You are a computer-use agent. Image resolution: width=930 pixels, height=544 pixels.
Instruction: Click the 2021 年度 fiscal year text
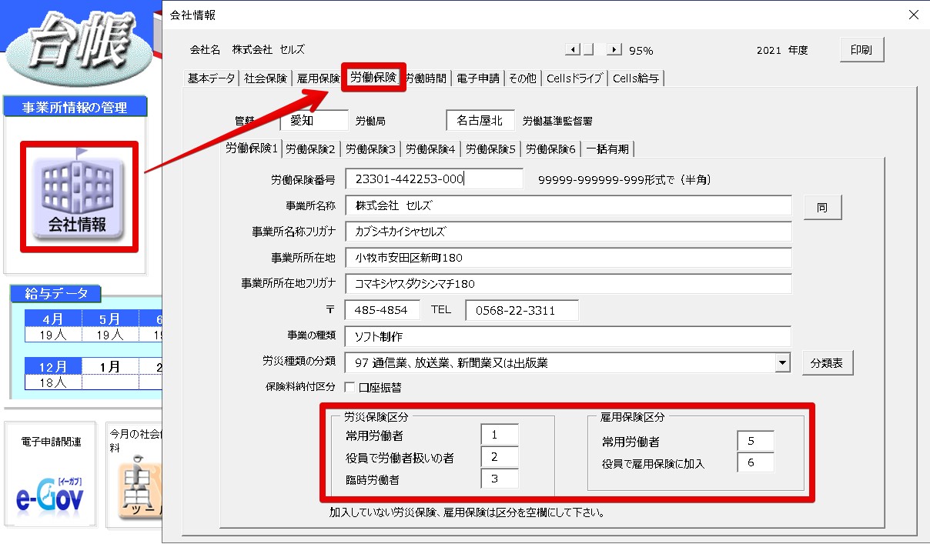click(x=782, y=50)
